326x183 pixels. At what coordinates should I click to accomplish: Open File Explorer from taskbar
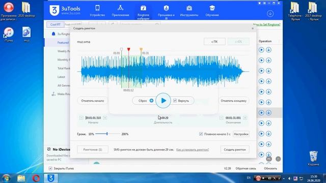(x=21, y=178)
